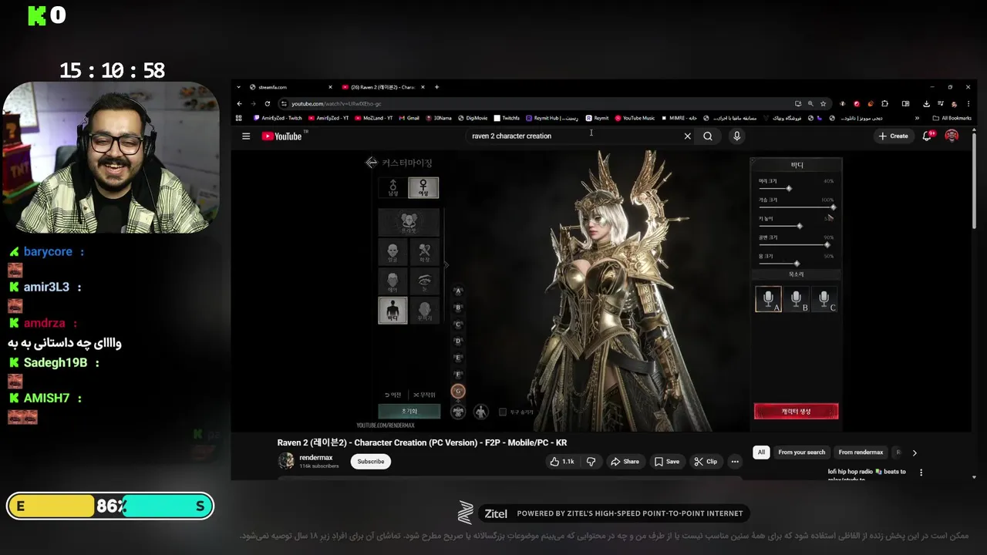Viewport: 987px width, 555px height.
Task: Select body preset A
Action: [458, 291]
